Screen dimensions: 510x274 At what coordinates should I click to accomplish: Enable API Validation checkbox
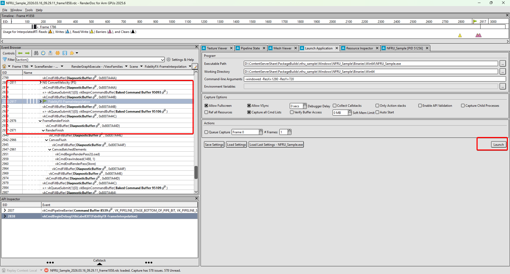coord(420,106)
